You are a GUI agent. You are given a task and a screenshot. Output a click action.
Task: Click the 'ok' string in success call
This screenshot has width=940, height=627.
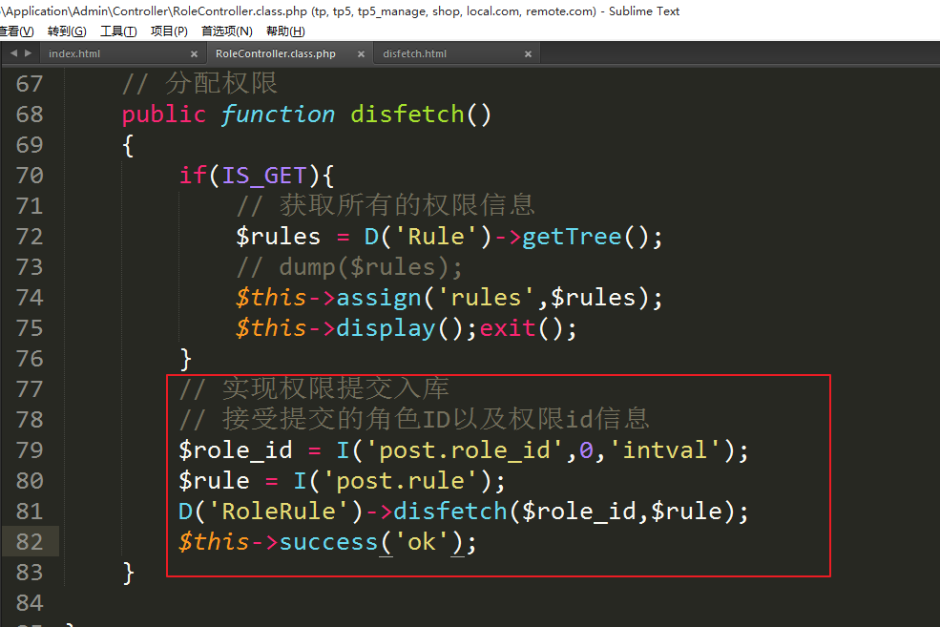(x=421, y=542)
